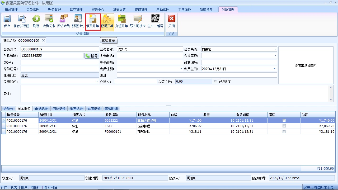
Task: Check 赠送 box in service 1642 row
Action: [284, 126]
